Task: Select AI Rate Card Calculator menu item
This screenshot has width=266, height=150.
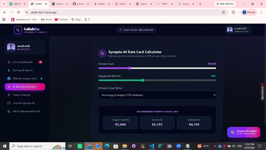Action: [x=25, y=87]
